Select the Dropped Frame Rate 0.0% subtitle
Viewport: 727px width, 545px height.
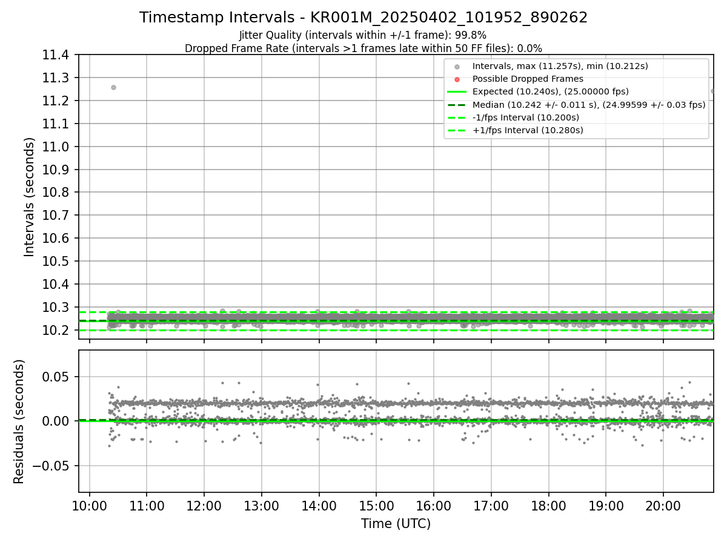(363, 48)
